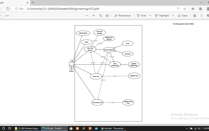Click the 11:50 PM taskbar clock
This screenshot has width=209, height=131.
click(205, 129)
